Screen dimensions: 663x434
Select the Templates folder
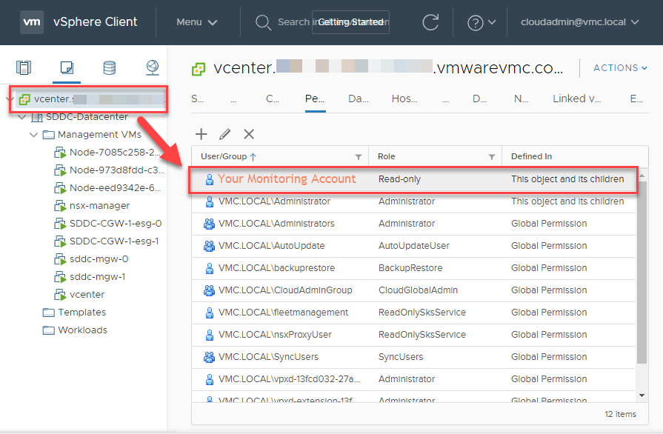[81, 313]
